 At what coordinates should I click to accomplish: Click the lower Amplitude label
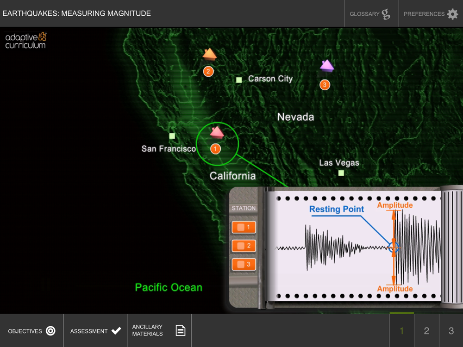(x=395, y=289)
